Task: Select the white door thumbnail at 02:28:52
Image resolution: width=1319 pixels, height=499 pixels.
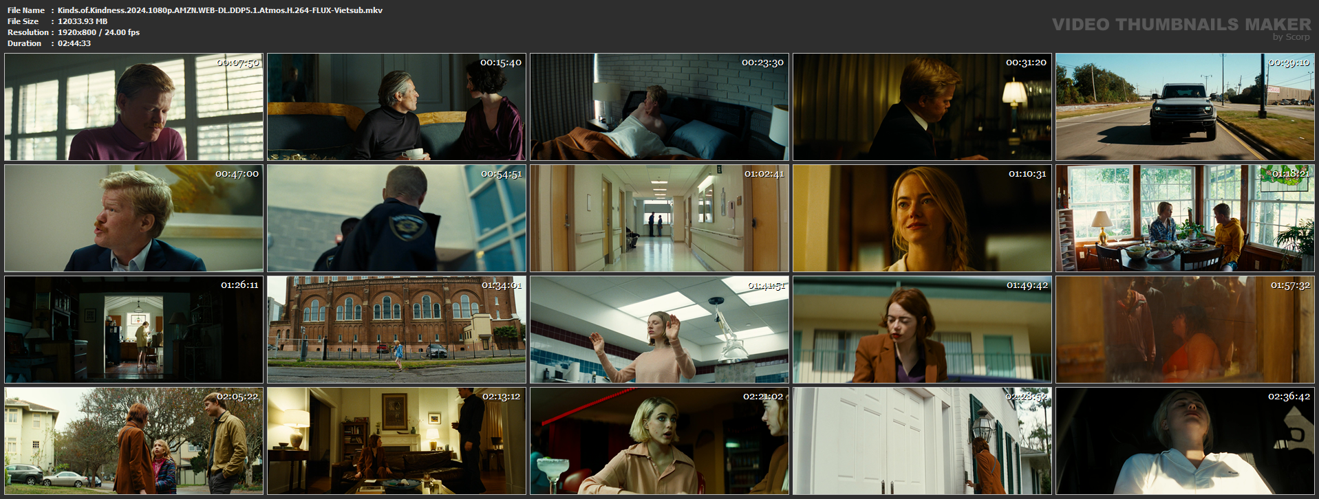Action: (922, 441)
